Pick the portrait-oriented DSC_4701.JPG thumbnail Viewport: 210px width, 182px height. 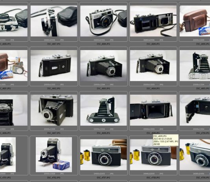click(x=8, y=155)
